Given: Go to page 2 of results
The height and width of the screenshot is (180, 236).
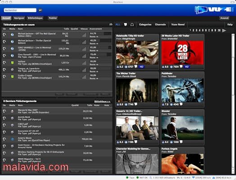Looking at the screenshot, I should 193,31.
